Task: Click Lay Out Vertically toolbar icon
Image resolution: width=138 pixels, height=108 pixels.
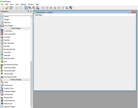Action: [47, 8]
